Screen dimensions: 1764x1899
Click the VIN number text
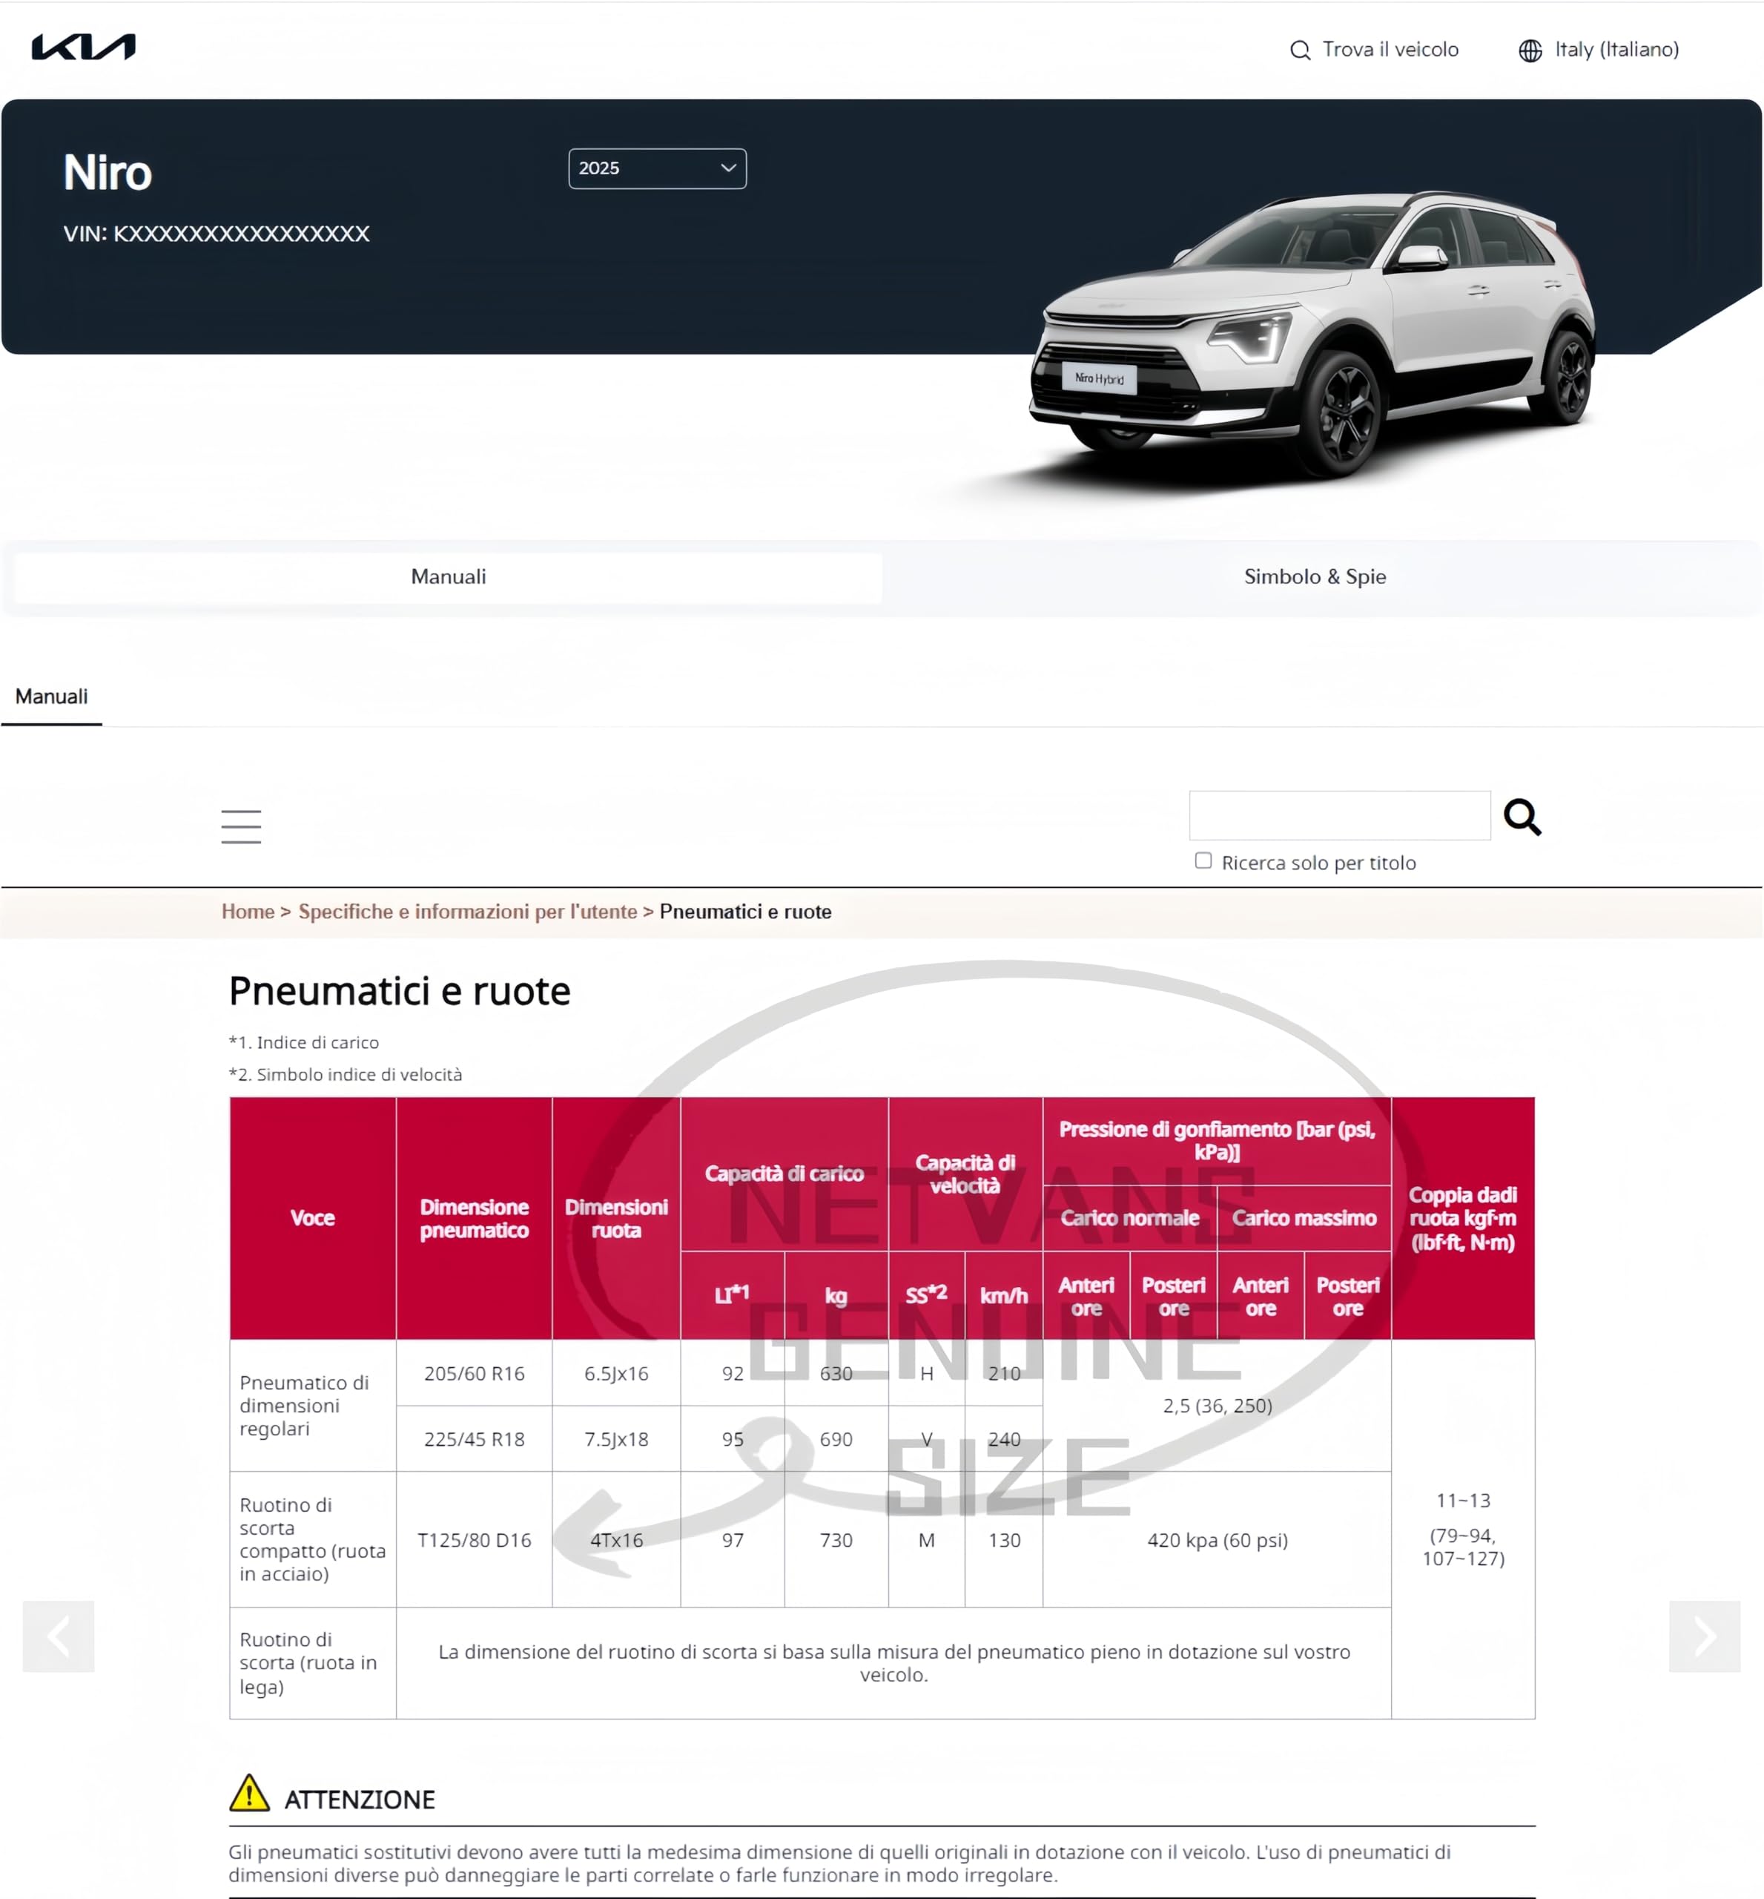click(x=216, y=234)
